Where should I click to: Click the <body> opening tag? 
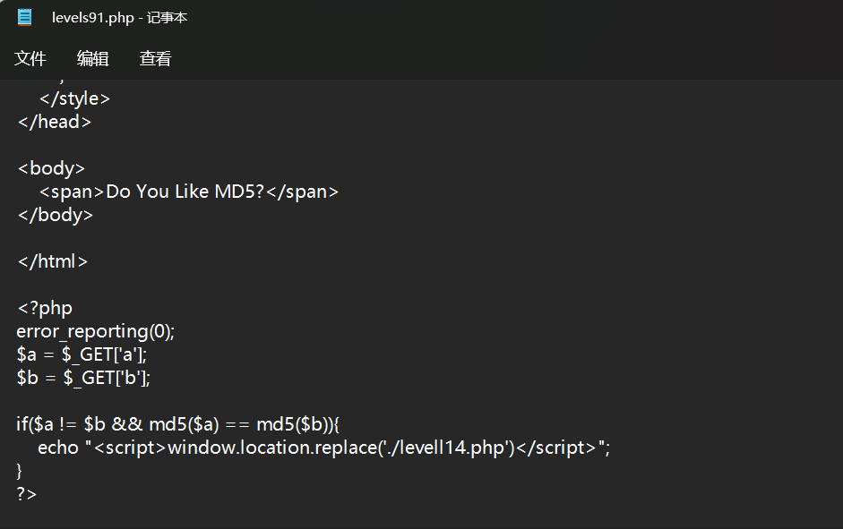point(50,167)
